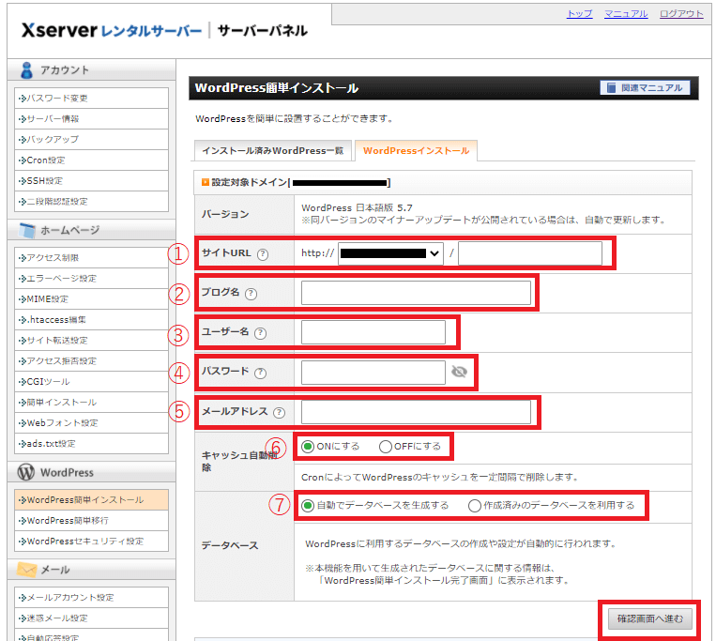This screenshot has height=641, width=716.
Task: Open SSH設定 in the sidebar
Action: (91, 181)
